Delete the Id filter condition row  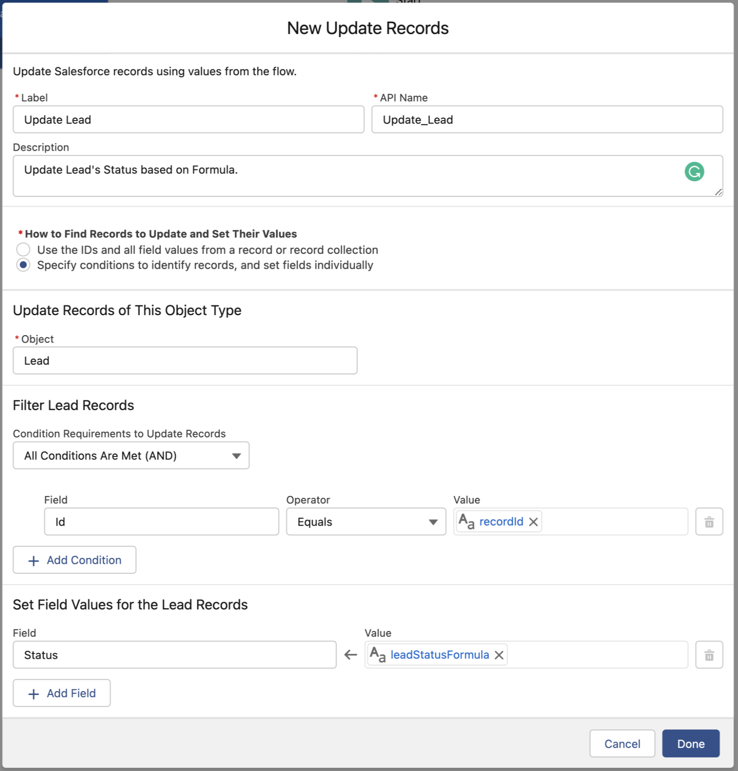709,521
